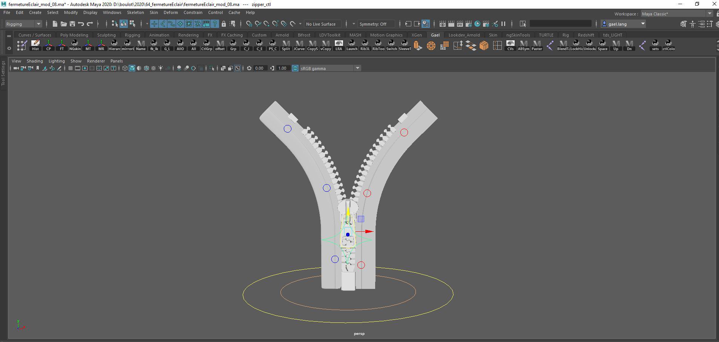This screenshot has width=719, height=342.
Task: Click the orange cube shelf icon
Action: coord(484,46)
